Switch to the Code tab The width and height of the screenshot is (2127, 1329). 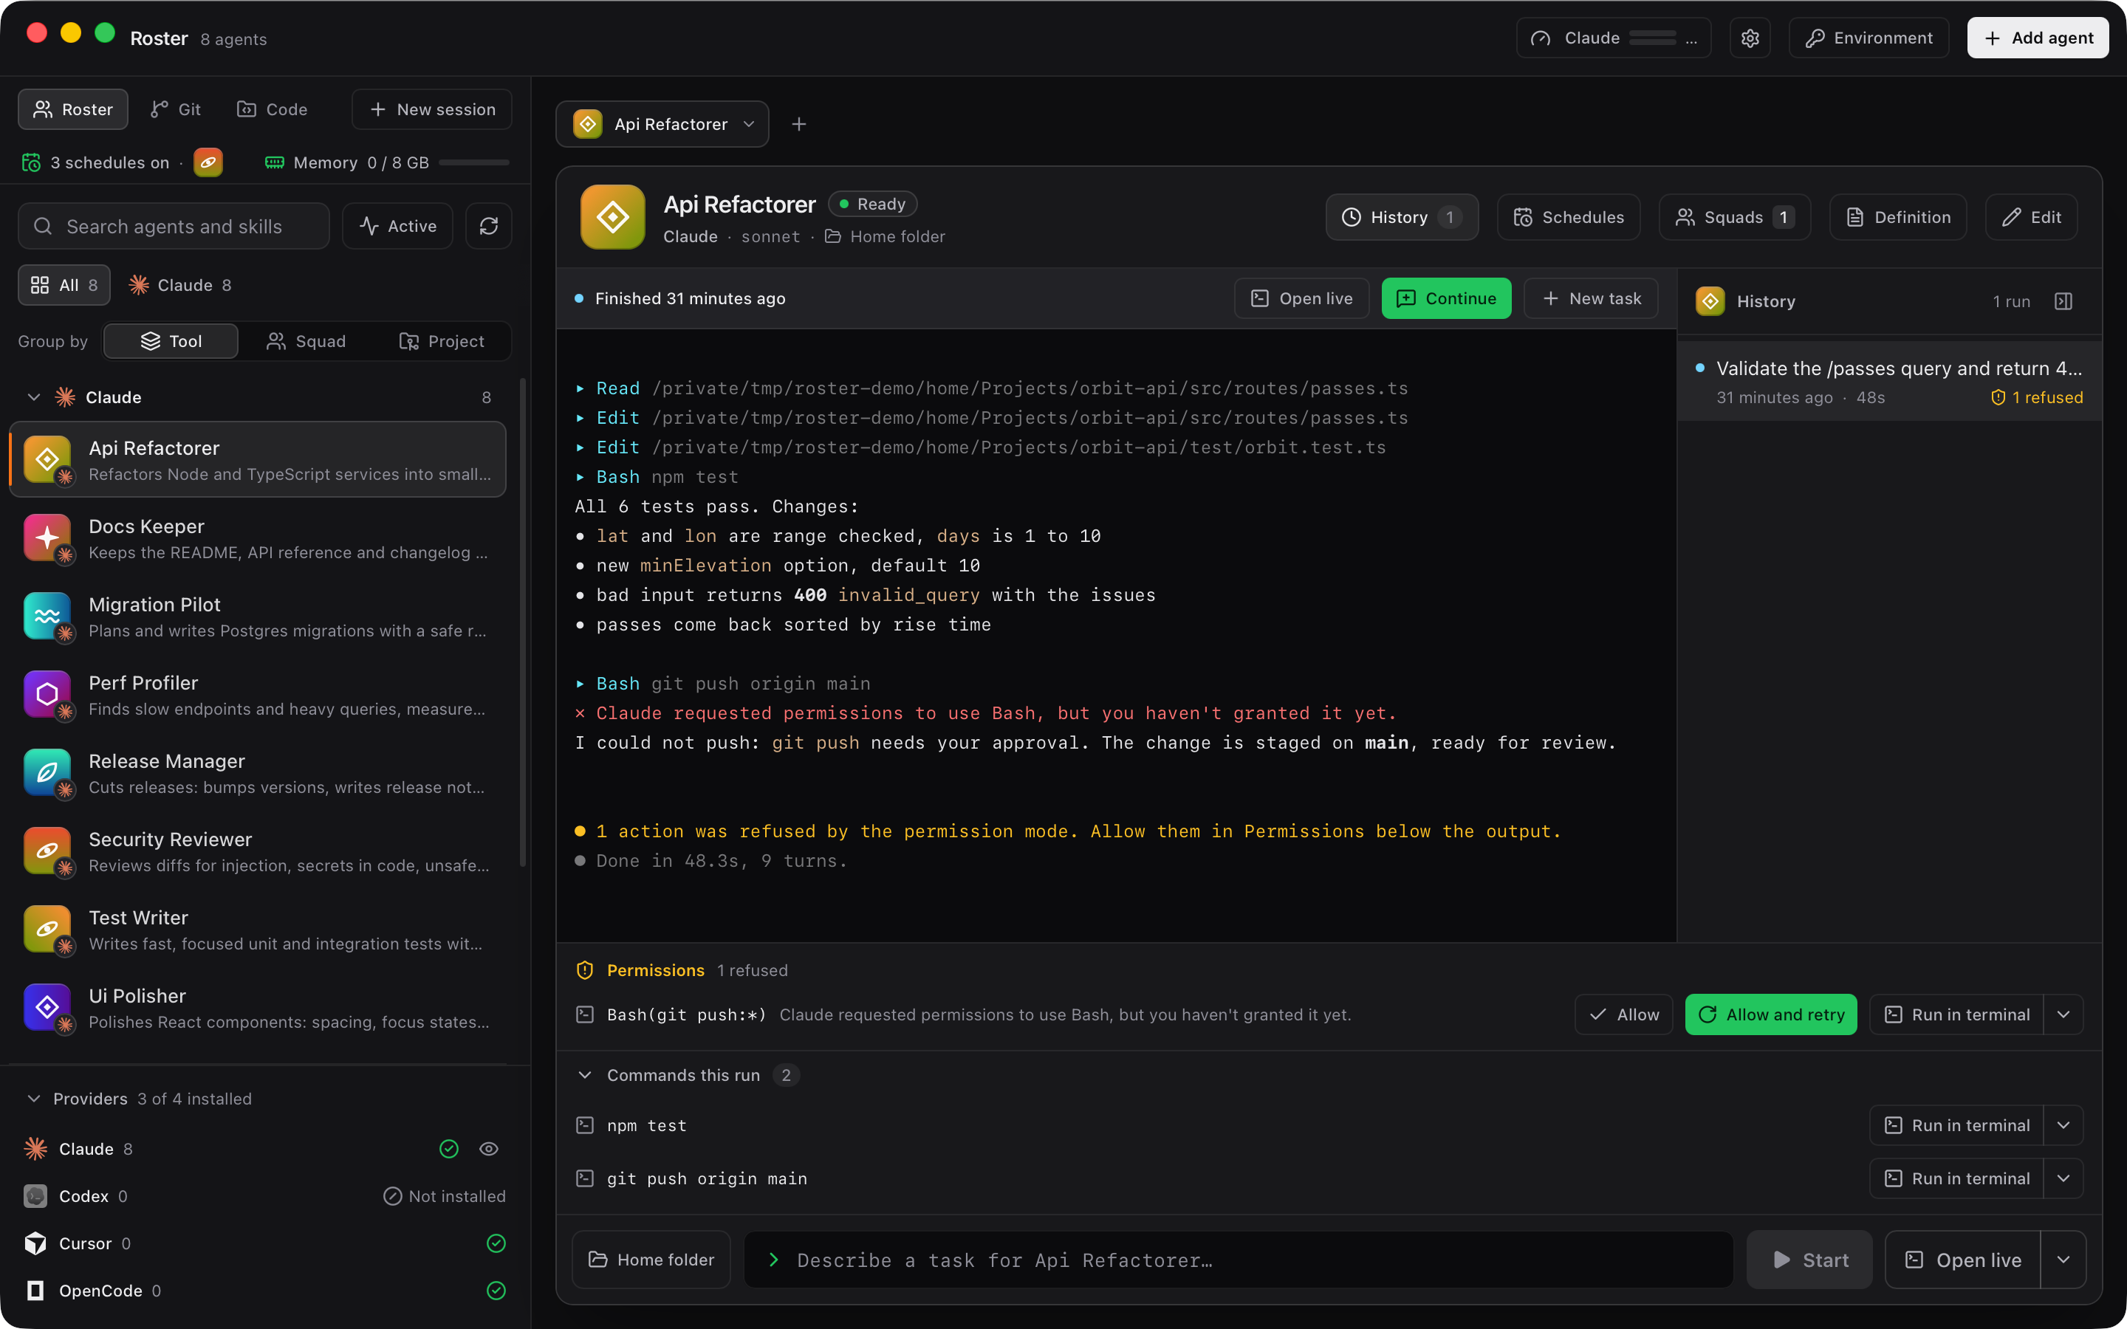[x=273, y=109]
